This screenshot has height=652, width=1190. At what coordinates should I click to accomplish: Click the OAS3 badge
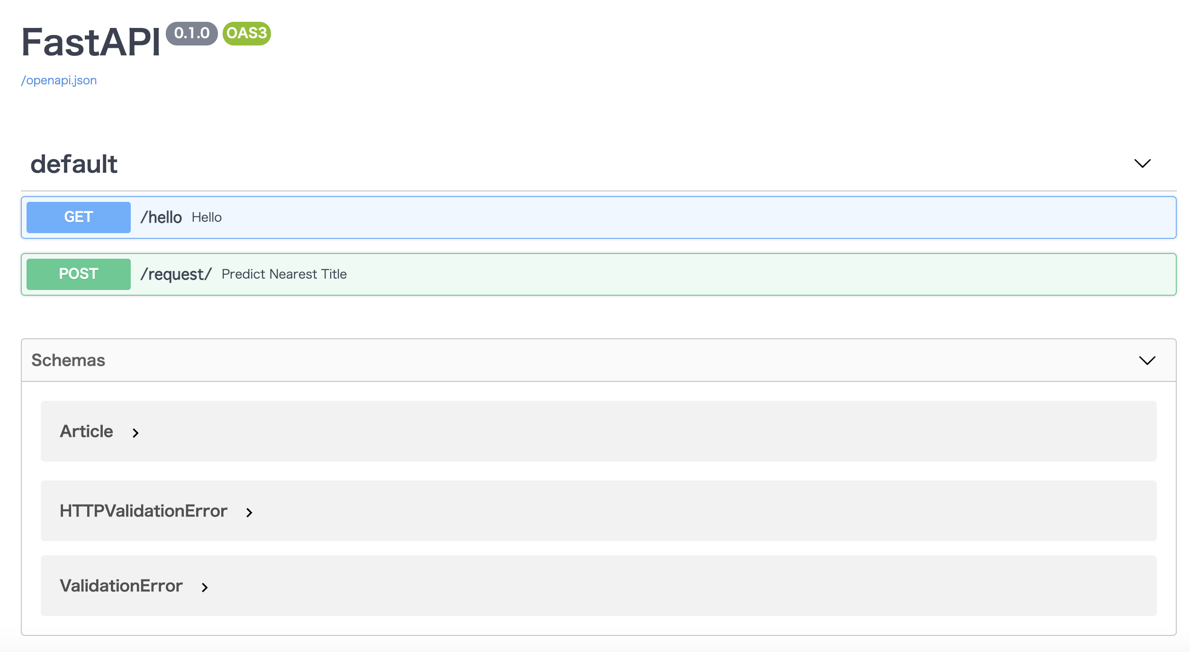click(246, 34)
